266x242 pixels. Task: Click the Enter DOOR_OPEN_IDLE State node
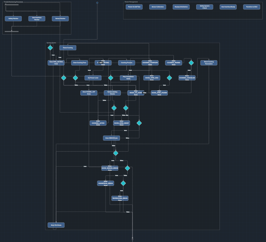(152, 78)
